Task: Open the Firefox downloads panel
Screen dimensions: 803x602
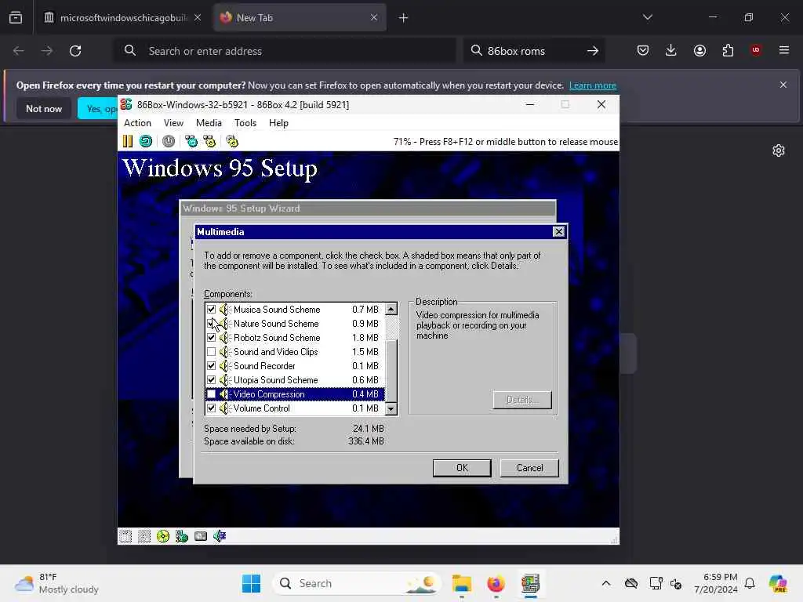Action: (x=671, y=50)
